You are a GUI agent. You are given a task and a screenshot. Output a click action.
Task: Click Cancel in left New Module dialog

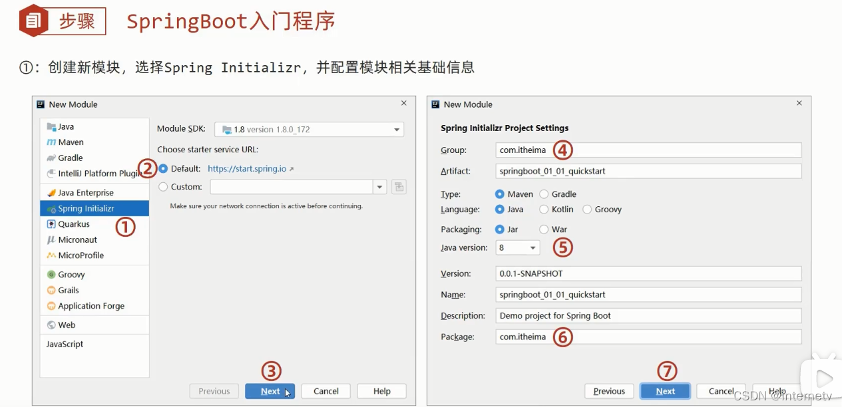[326, 391]
